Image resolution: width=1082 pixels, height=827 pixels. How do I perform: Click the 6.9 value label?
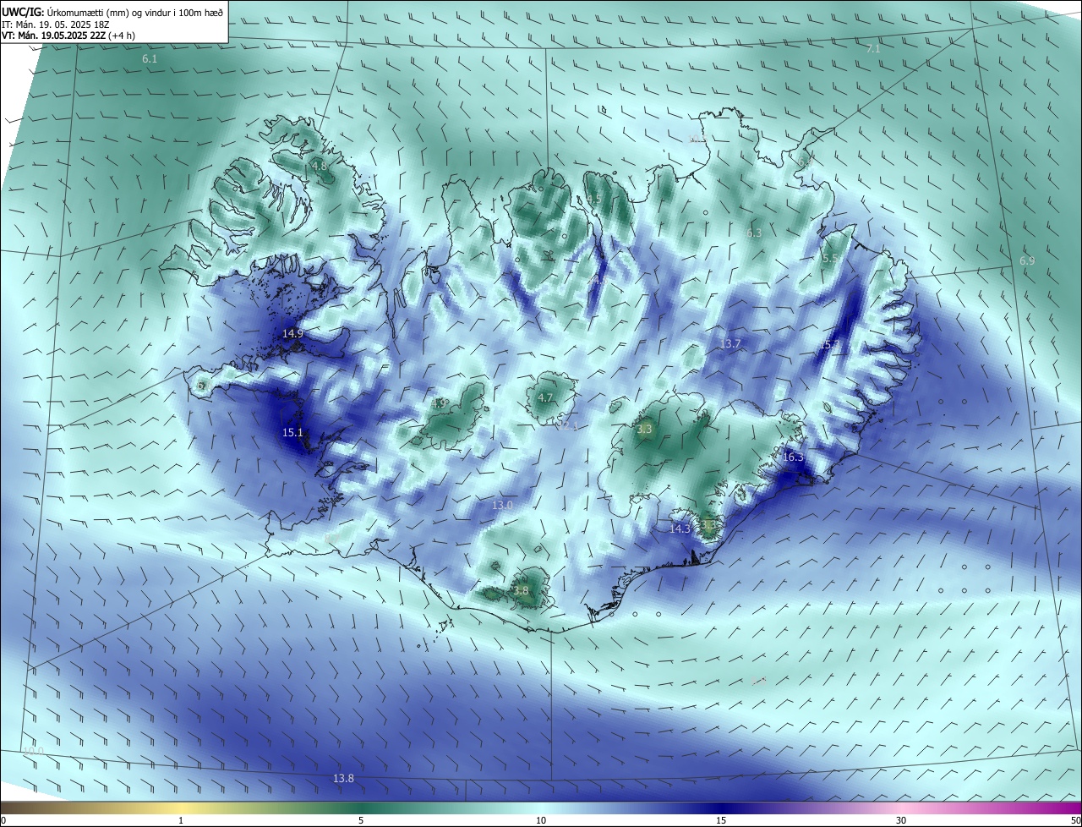[x=1027, y=261]
